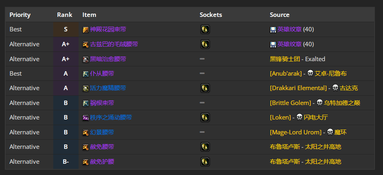383x175 pixels.
Task: Click the socket gem in the 赦免护腰 row
Action: coord(205,162)
